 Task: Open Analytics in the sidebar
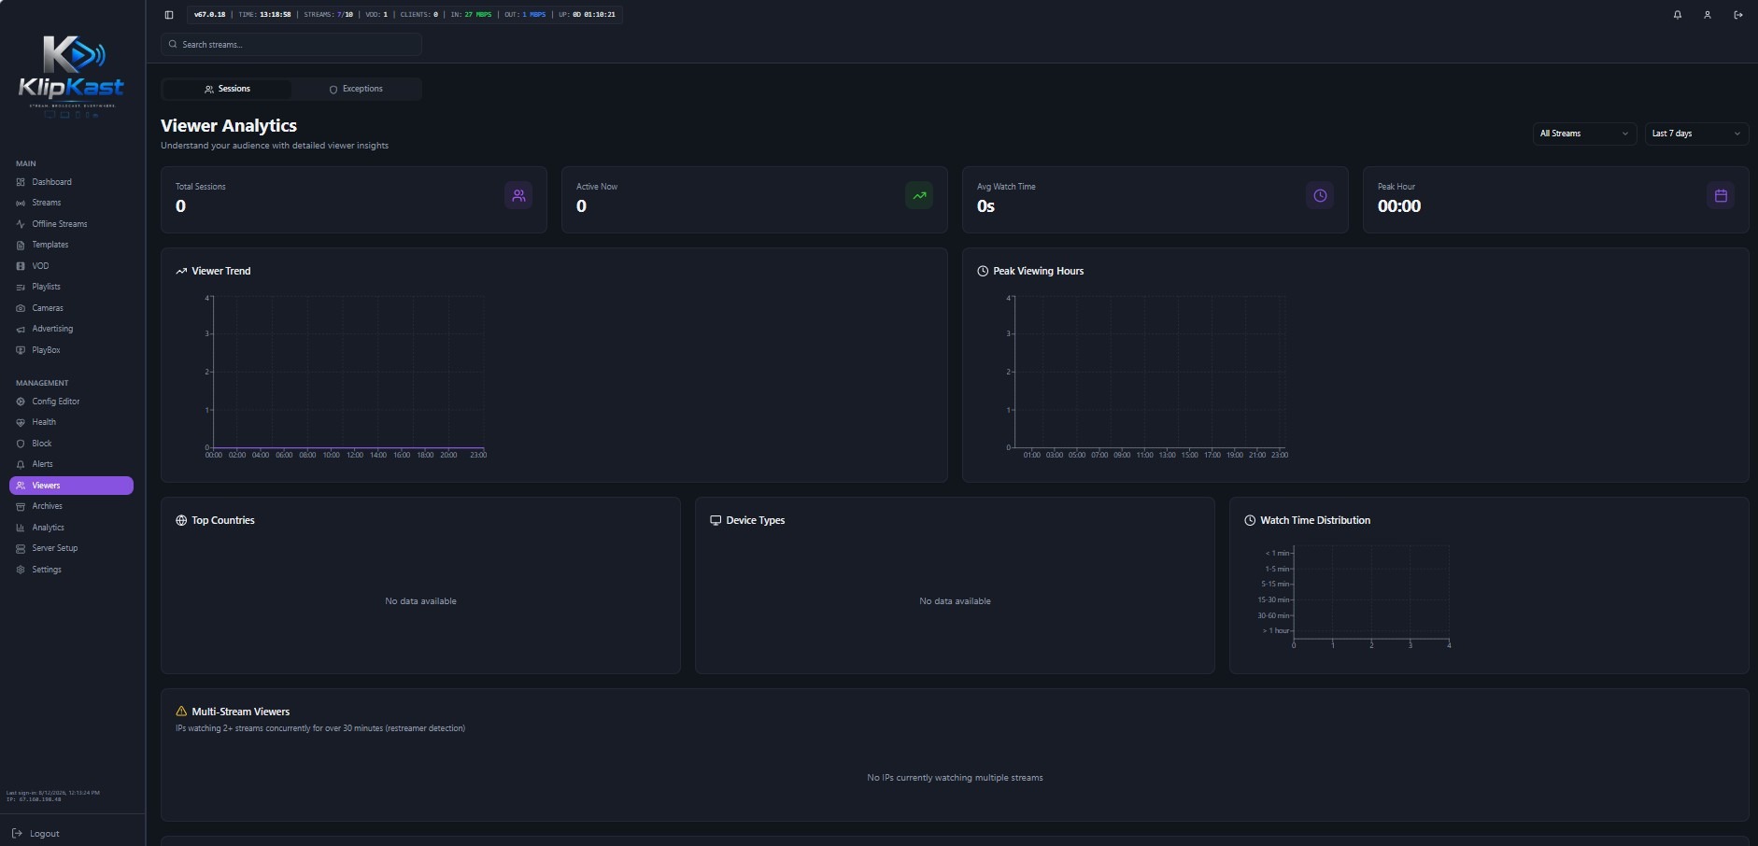click(72, 528)
